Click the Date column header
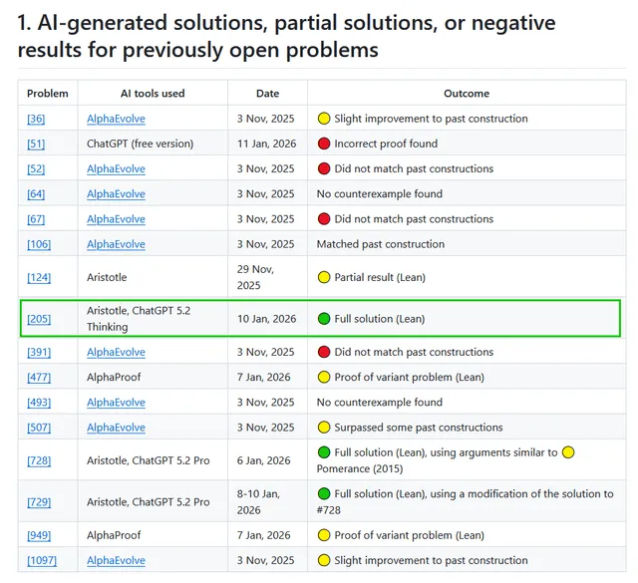This screenshot has width=638, height=583. click(268, 94)
